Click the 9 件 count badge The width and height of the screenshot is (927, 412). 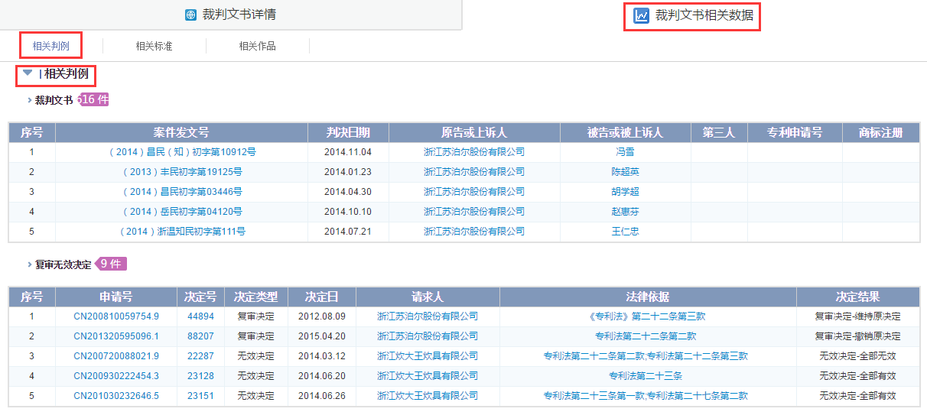click(x=111, y=264)
